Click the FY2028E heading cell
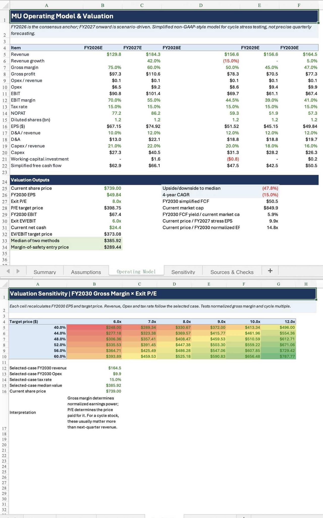This screenshot has width=323, height=518. (201, 48)
